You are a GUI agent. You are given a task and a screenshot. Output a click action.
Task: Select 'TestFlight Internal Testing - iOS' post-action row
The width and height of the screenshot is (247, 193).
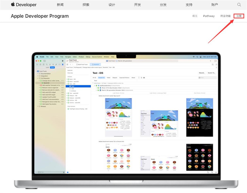click(x=77, y=109)
